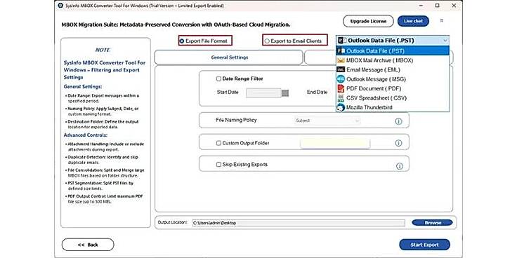This screenshot has height=258, width=517.
Task: Click Browse to choose output location
Action: click(x=432, y=223)
